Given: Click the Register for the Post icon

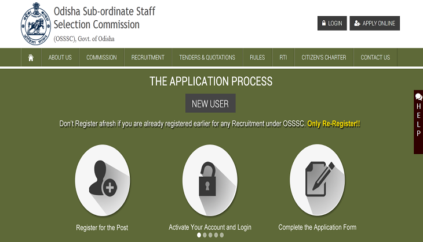Looking at the screenshot, I should [x=103, y=180].
